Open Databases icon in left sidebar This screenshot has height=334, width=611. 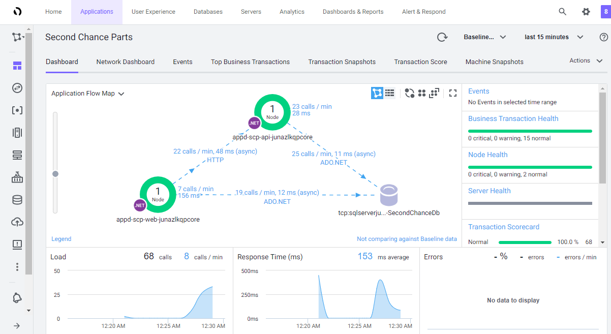click(x=17, y=200)
